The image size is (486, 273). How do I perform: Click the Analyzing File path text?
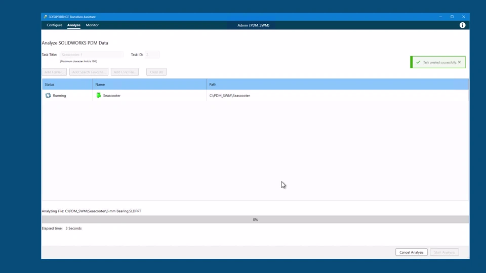(92, 211)
